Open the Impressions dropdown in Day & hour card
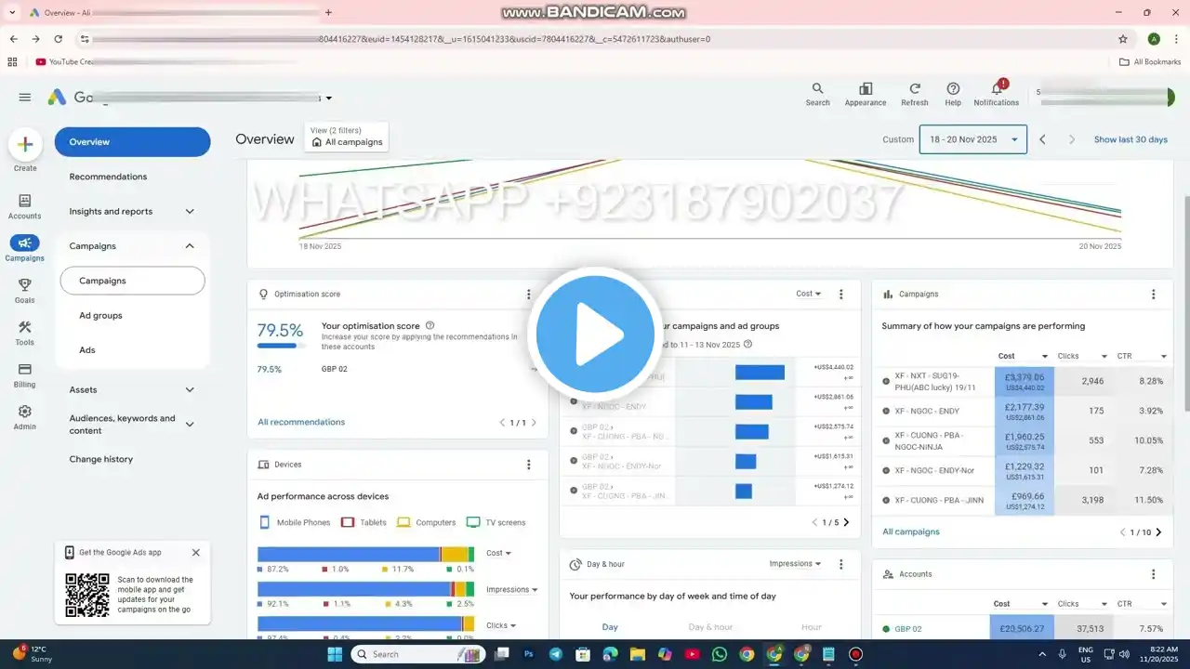This screenshot has height=669, width=1190. pyautogui.click(x=796, y=564)
